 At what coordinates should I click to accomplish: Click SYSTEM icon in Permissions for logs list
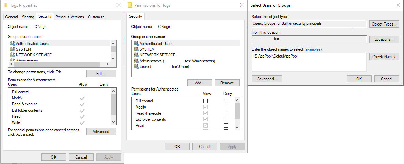pyautogui.click(x=136, y=49)
